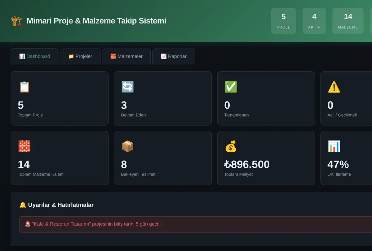
Task: Click the value 8 on Bekleyen Teslimat card
Action: 124,164
